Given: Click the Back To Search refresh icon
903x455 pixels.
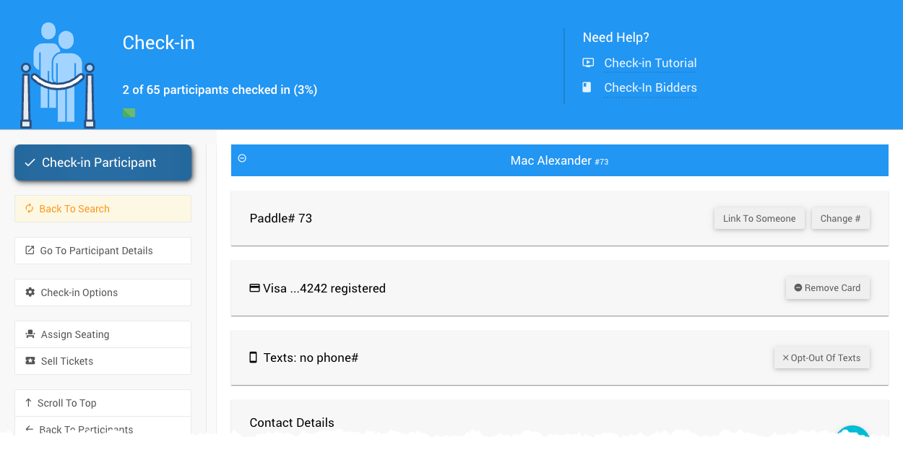Looking at the screenshot, I should pos(30,209).
